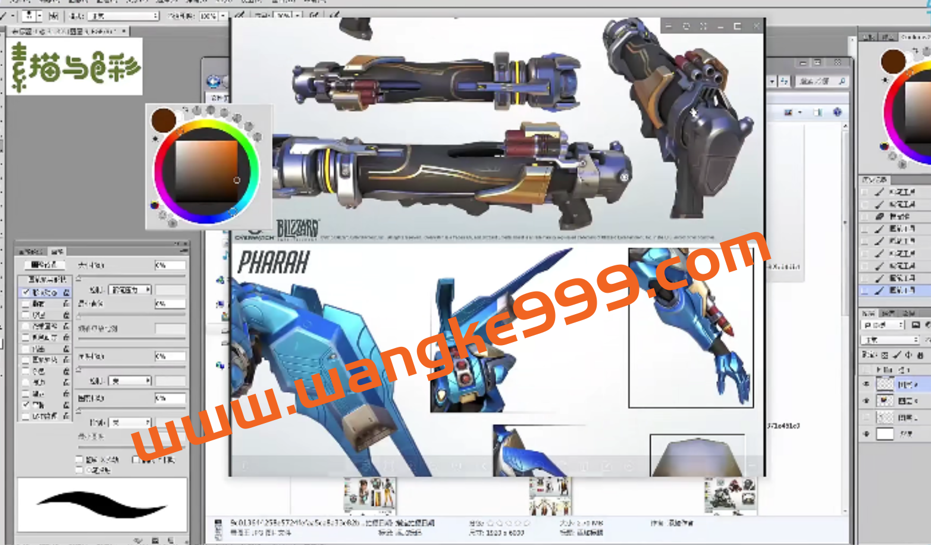The image size is (931, 545).
Task: Expand the opacity percentage dropdown arrow
Action: [223, 16]
